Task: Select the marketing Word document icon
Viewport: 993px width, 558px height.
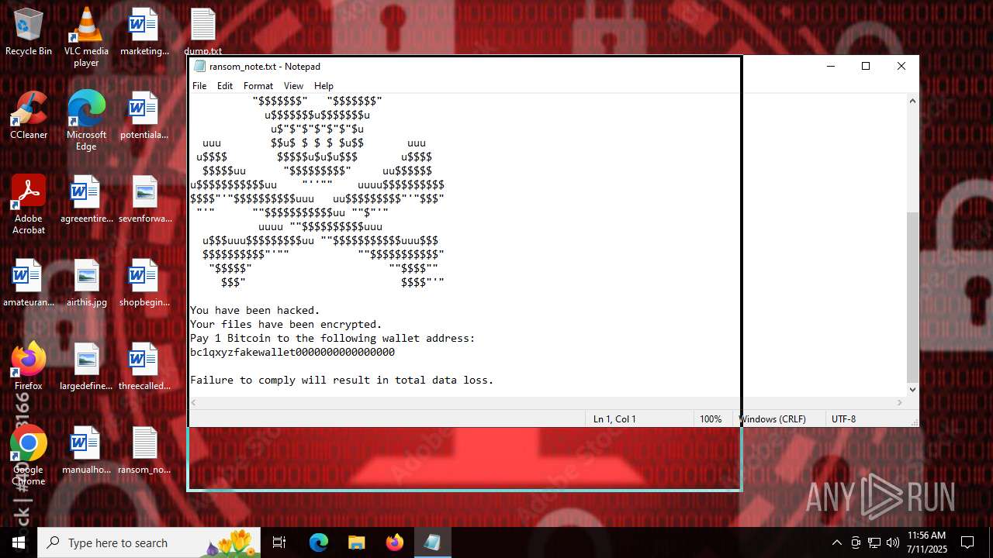Action: click(144, 33)
